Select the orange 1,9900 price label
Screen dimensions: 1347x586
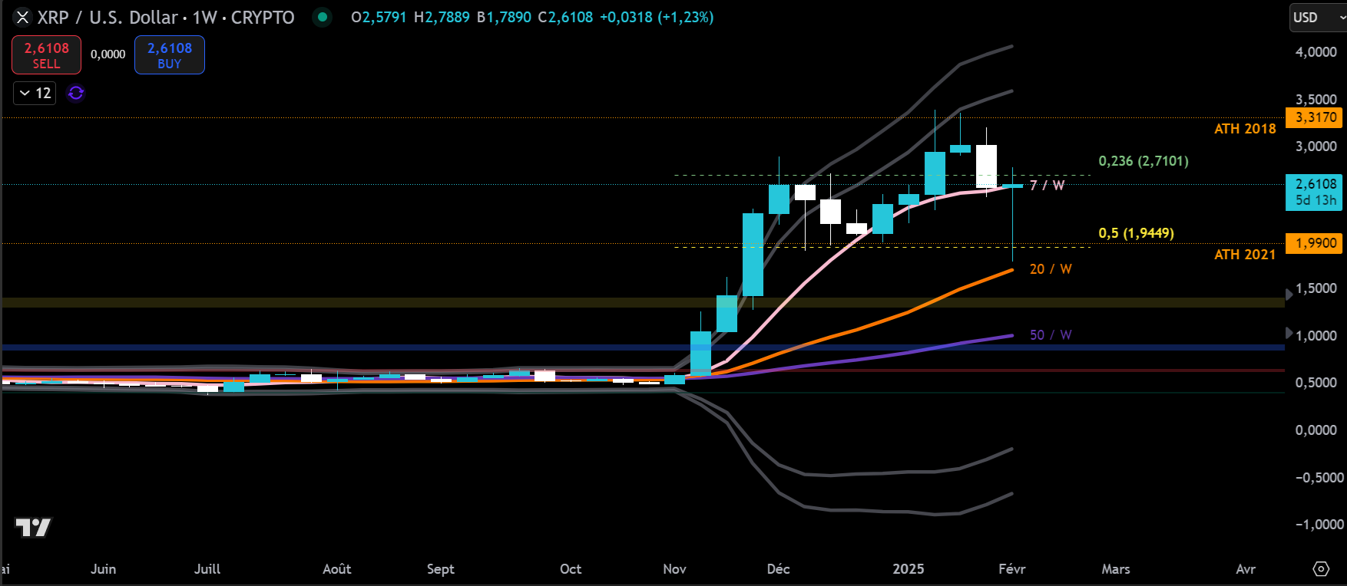(1316, 243)
